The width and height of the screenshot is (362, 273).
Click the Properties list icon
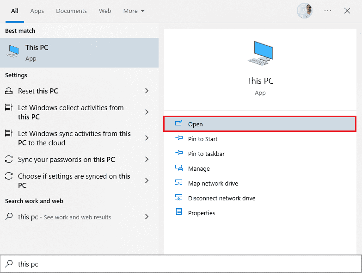click(x=179, y=212)
